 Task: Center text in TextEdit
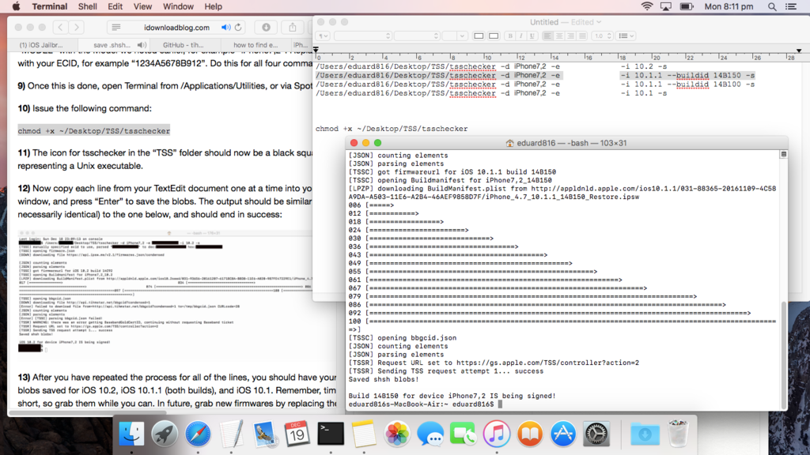[x=559, y=36]
